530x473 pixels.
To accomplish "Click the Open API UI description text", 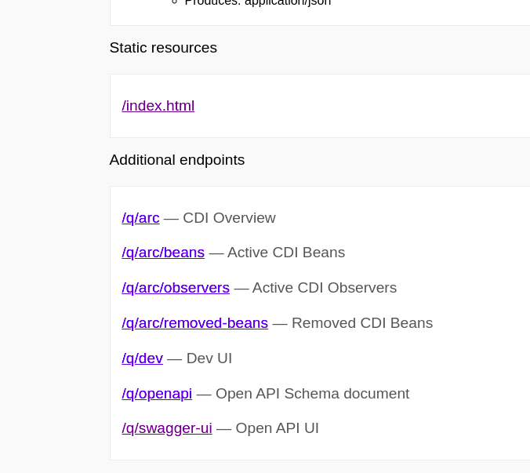I will pos(277,428).
